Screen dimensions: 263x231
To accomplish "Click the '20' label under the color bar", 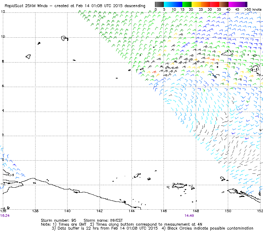I will [x=191, y=10].
